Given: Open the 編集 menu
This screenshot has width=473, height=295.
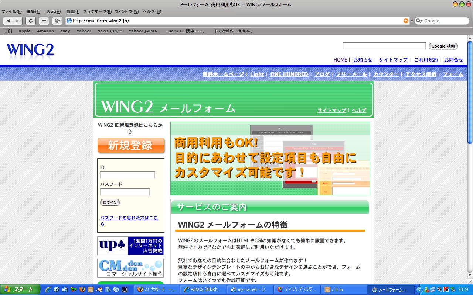Looking at the screenshot, I should coord(33,11).
